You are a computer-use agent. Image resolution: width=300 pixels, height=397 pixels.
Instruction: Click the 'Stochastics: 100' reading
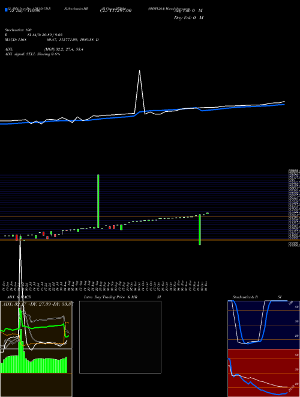[x=18, y=30]
